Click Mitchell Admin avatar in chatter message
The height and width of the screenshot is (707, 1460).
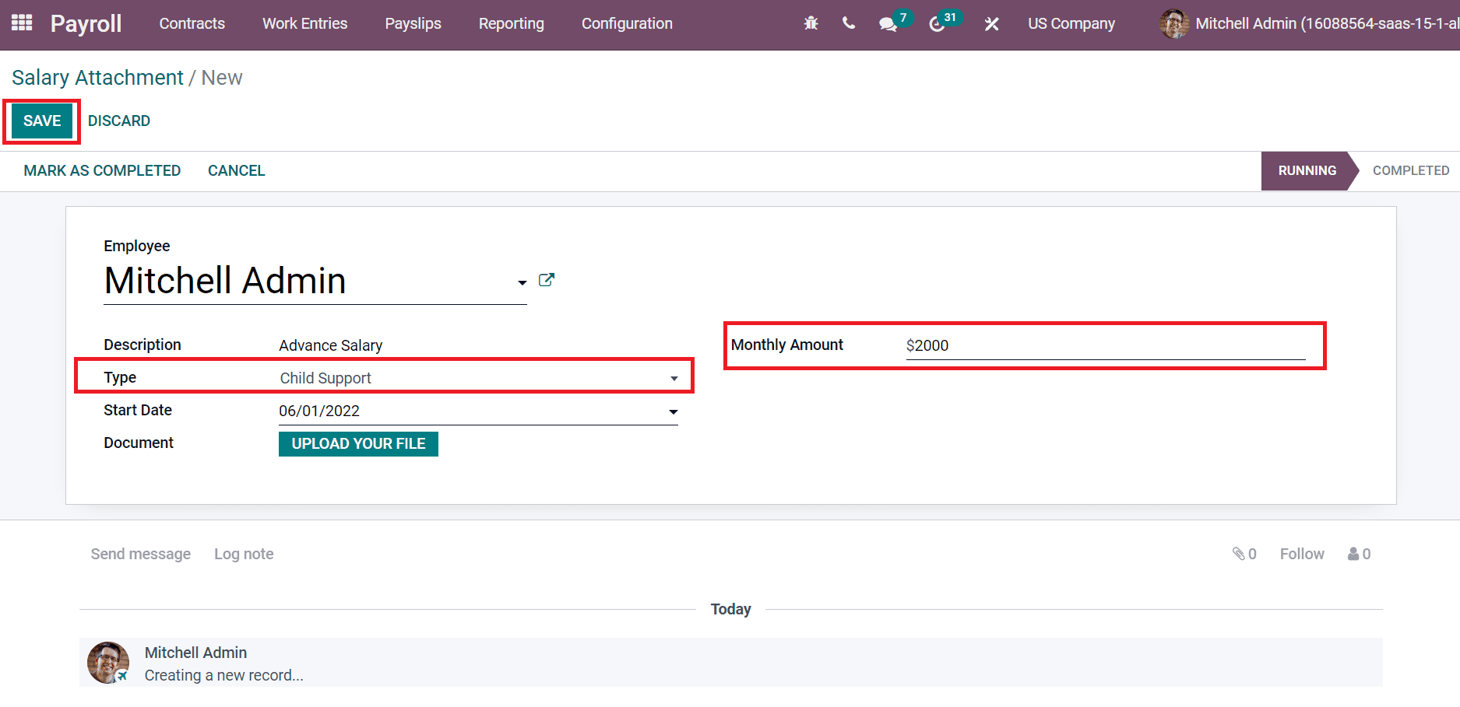(108, 663)
